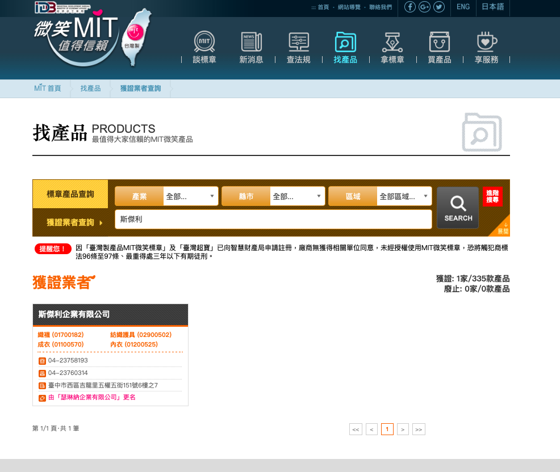Go to MIT 首頁 breadcrumb
The image size is (560, 472).
click(x=48, y=88)
